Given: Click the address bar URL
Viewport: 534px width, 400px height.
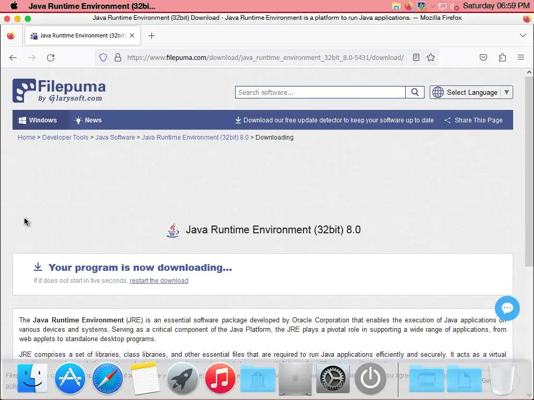Looking at the screenshot, I should (265, 57).
